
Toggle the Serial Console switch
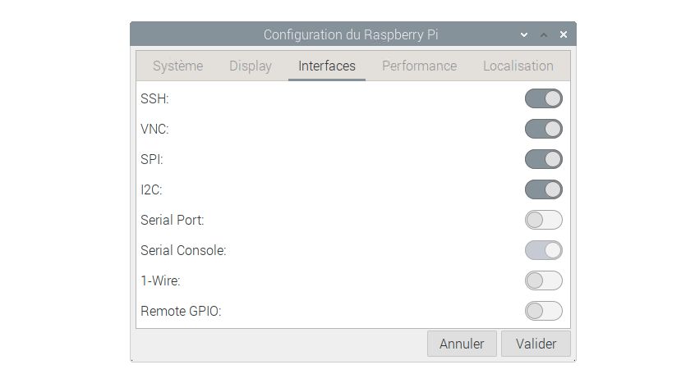click(x=543, y=250)
